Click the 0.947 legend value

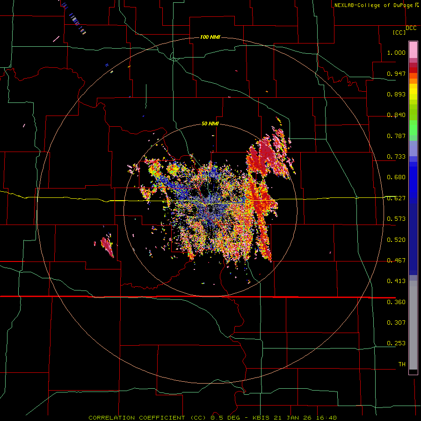pyautogui.click(x=396, y=73)
